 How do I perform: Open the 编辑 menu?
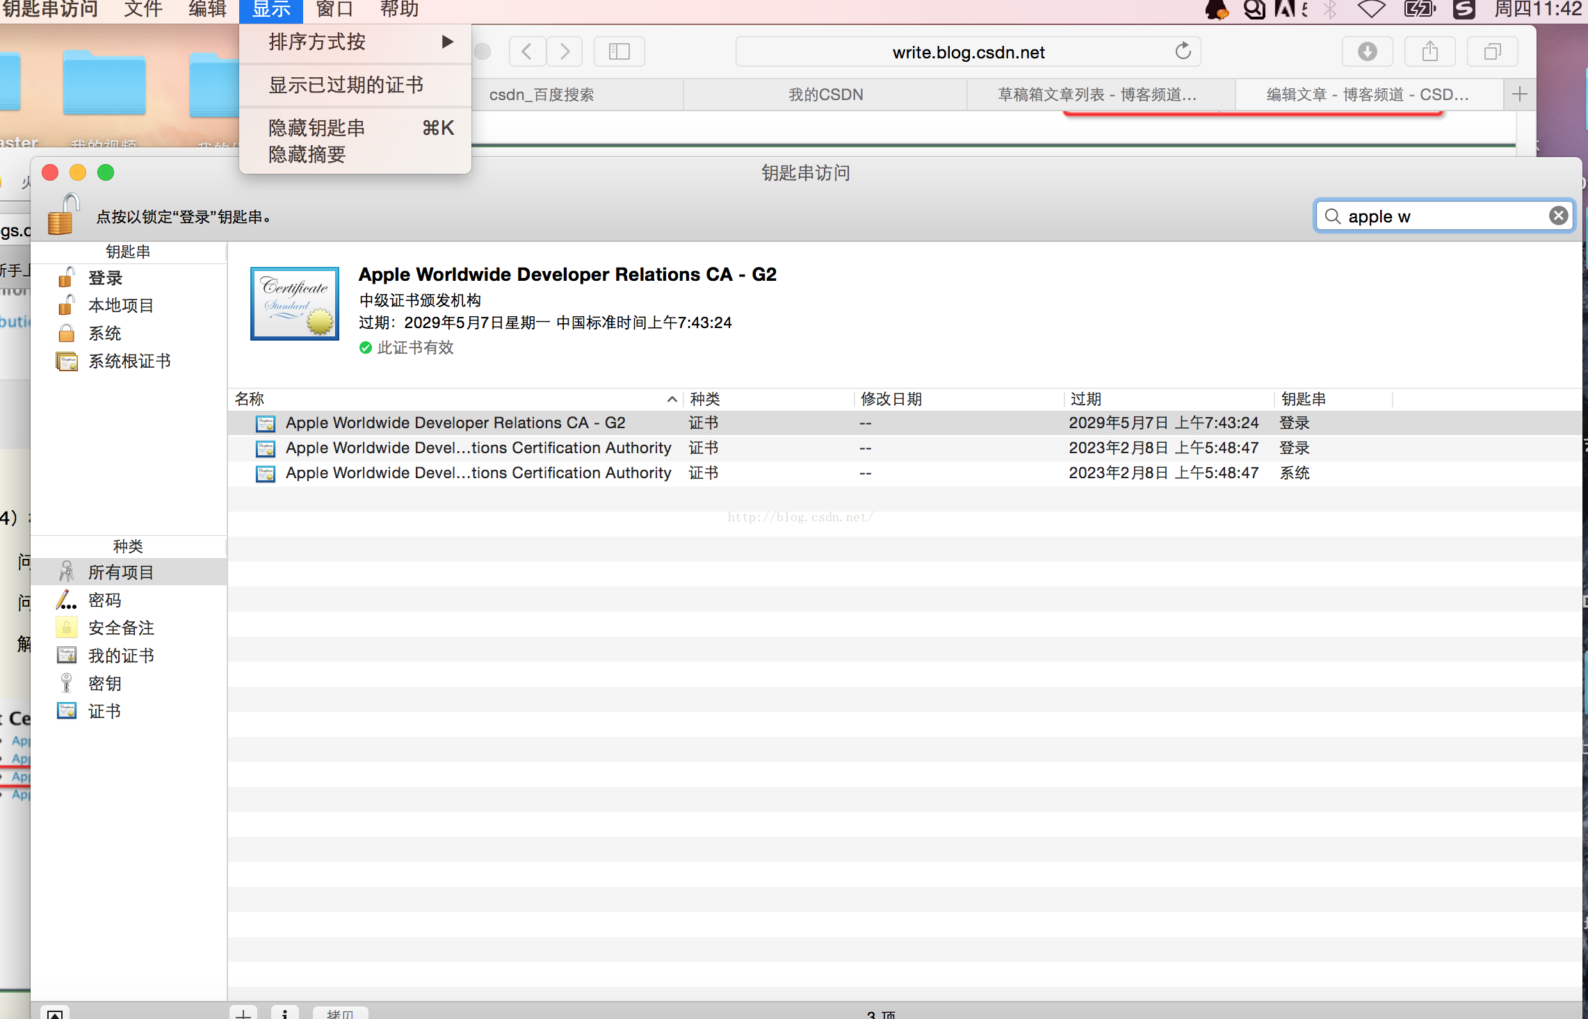point(207,10)
